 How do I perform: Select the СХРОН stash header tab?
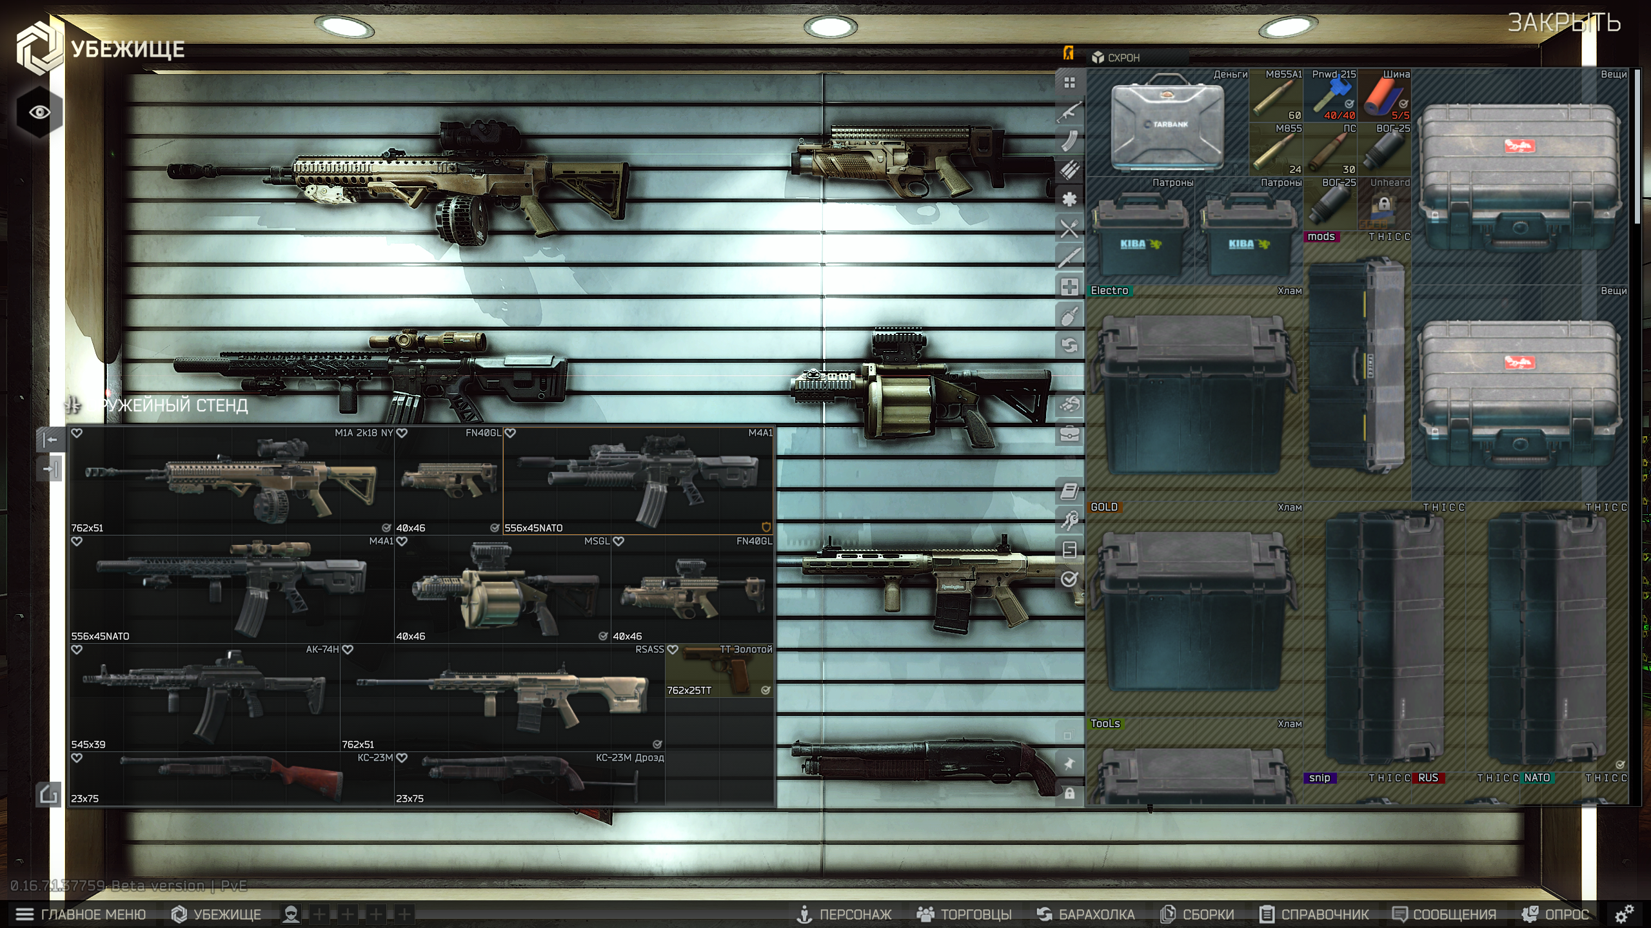pyautogui.click(x=1138, y=57)
